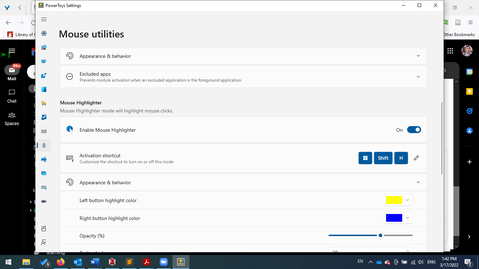Open File Explorer from taskbar
The image size is (479, 269).
[26, 262]
